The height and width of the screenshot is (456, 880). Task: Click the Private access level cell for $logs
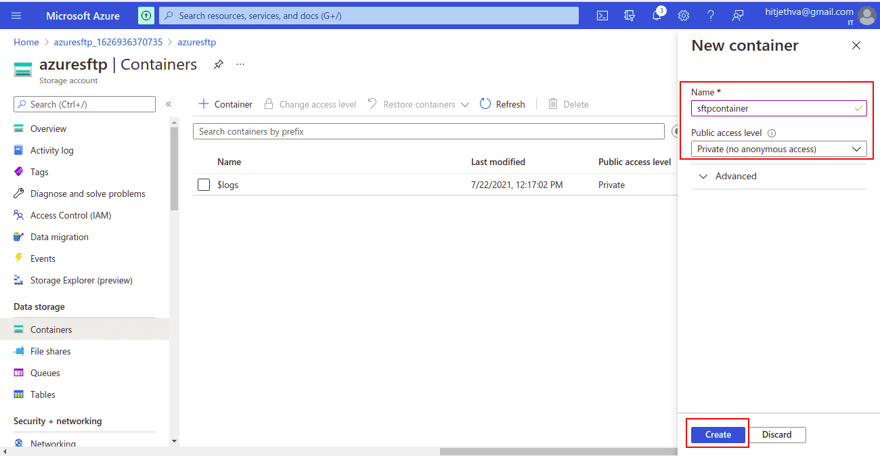[x=612, y=185]
